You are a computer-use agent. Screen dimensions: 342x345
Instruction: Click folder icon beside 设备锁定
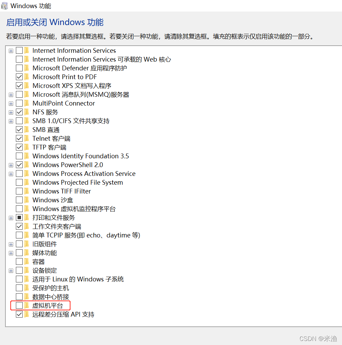click(27, 270)
